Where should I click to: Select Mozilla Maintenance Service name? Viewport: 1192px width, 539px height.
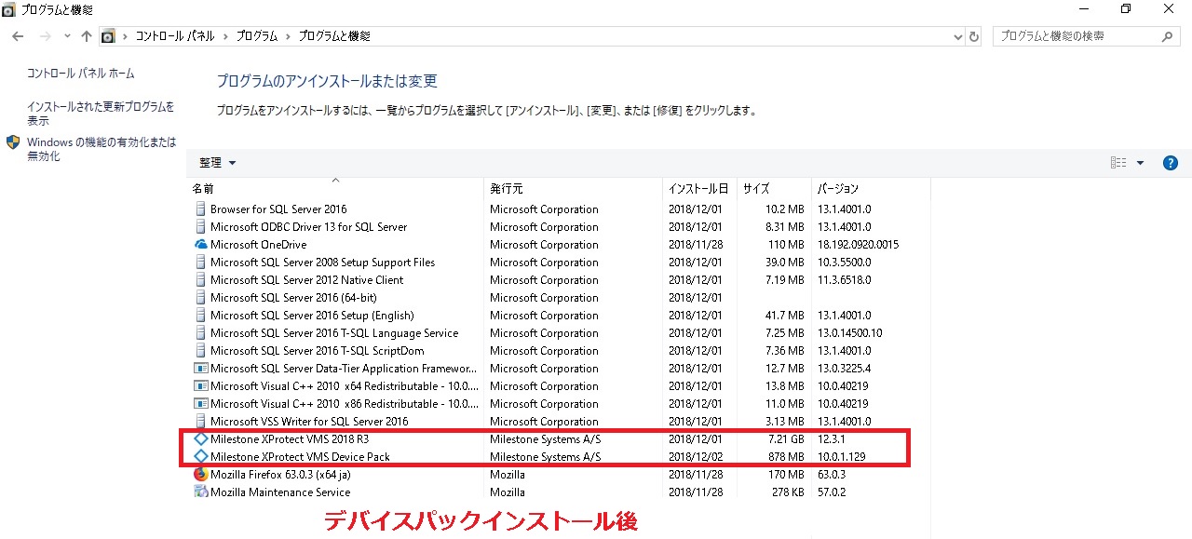click(x=280, y=492)
